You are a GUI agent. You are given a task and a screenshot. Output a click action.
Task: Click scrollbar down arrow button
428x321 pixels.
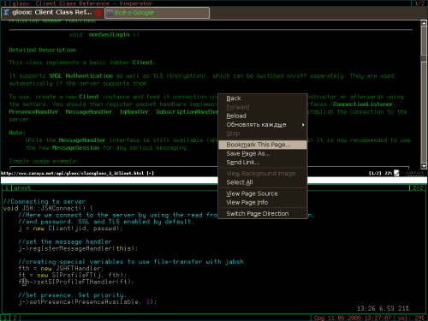pyautogui.click(x=424, y=166)
